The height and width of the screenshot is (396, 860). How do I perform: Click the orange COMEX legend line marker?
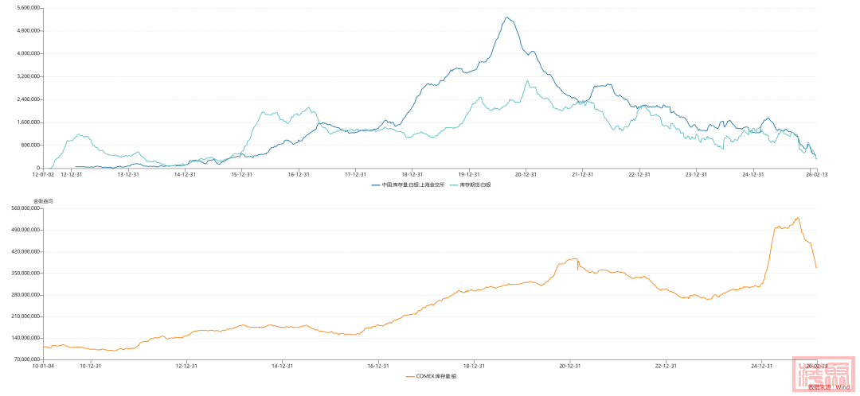(410, 375)
